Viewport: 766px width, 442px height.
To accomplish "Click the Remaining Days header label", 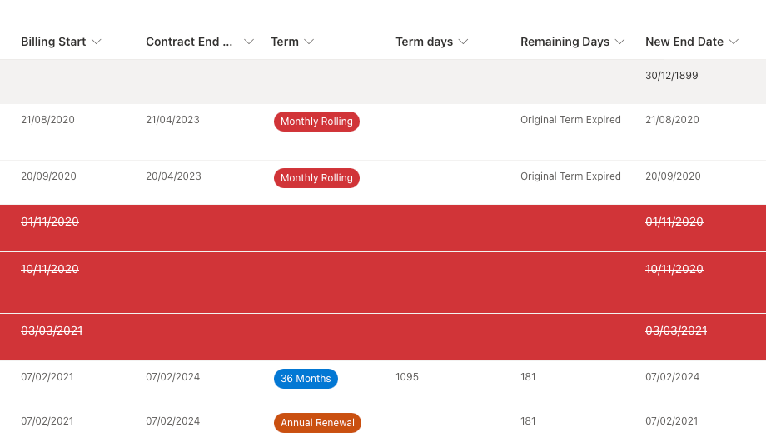I will (565, 42).
